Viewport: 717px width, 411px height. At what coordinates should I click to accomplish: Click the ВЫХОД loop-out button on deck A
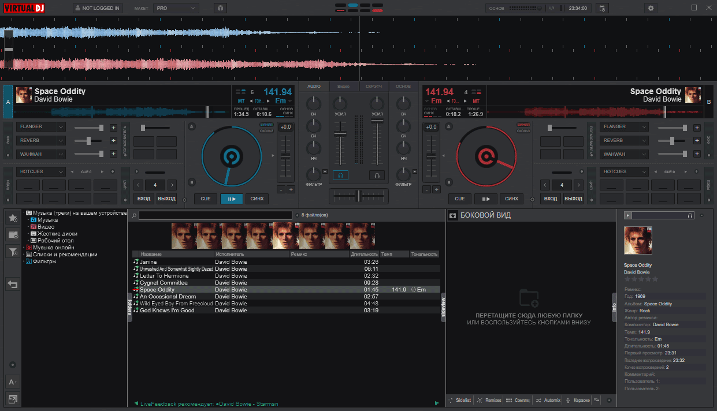tap(166, 199)
